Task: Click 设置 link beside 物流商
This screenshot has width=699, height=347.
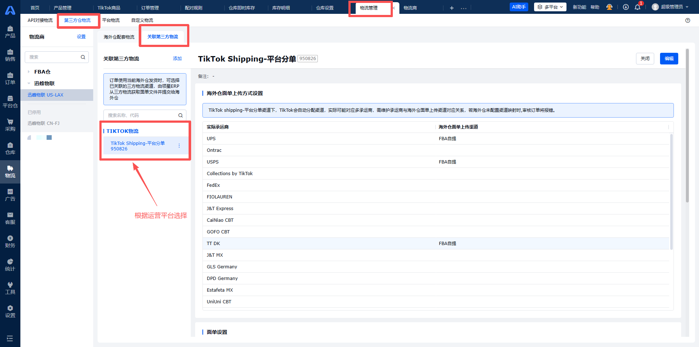Action: pyautogui.click(x=81, y=37)
